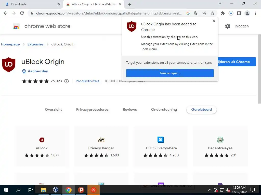Click the rating info icon
The image size is (261, 195).
point(67,81)
